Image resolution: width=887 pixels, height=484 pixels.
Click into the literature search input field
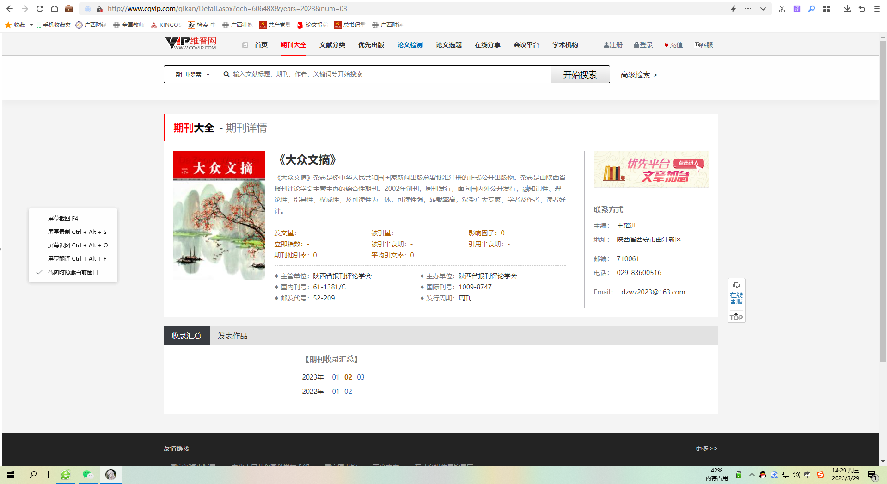point(388,74)
